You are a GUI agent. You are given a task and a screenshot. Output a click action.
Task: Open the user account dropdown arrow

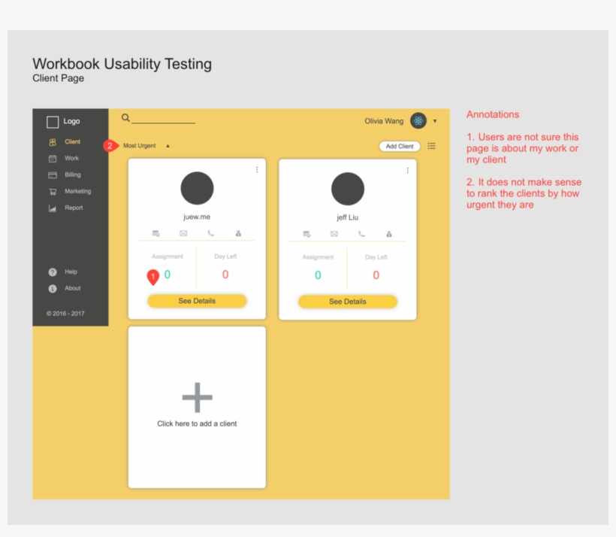[x=435, y=121]
